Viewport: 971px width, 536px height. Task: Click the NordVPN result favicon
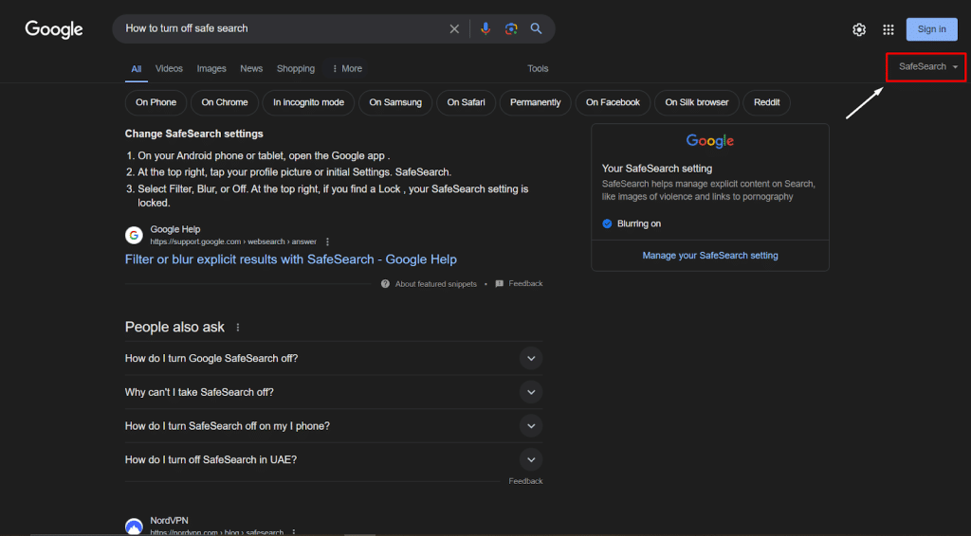pos(134,527)
